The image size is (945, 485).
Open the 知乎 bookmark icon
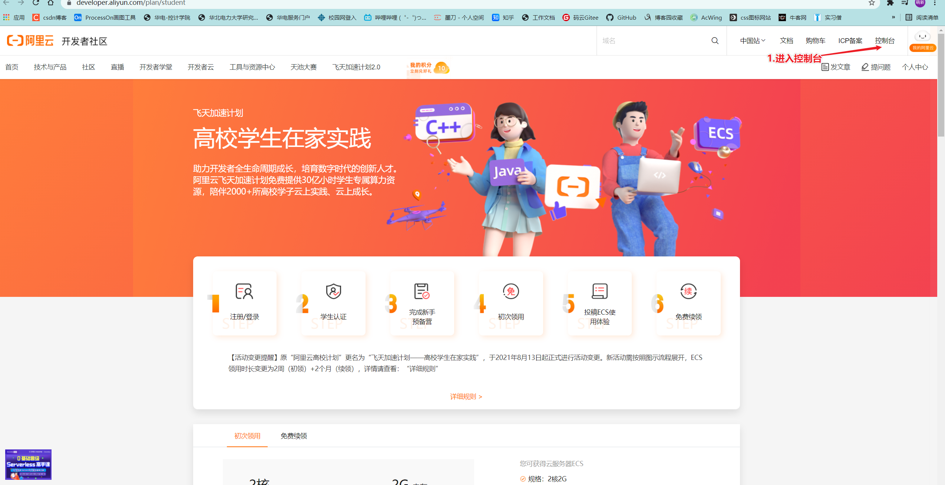(496, 17)
